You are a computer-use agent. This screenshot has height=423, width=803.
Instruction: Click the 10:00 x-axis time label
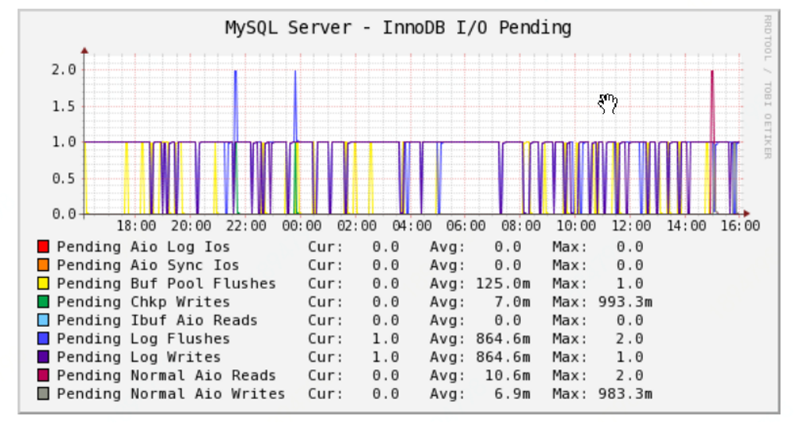tap(576, 226)
